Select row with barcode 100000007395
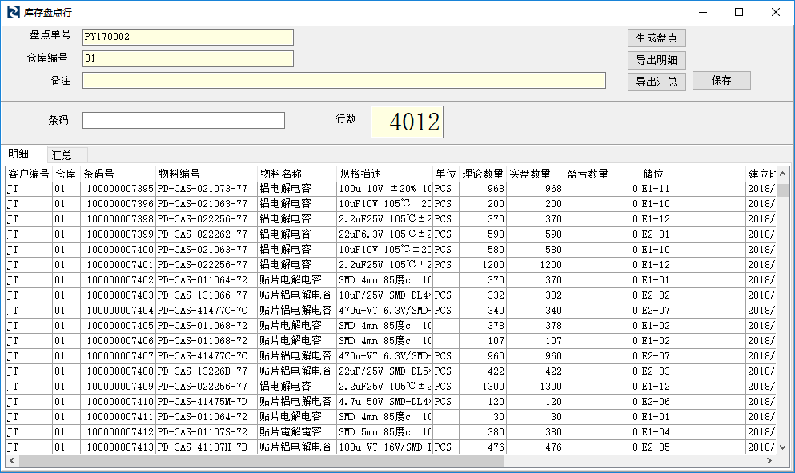Viewport: 795px width, 473px height. (119, 189)
